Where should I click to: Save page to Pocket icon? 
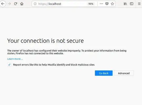[107, 4]
